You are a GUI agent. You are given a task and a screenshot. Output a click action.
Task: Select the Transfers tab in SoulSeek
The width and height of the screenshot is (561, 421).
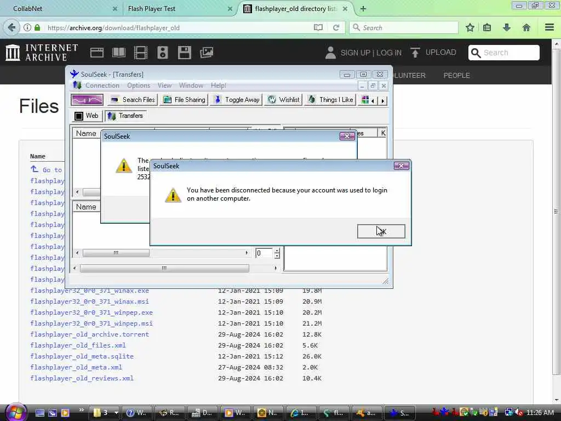click(x=125, y=116)
